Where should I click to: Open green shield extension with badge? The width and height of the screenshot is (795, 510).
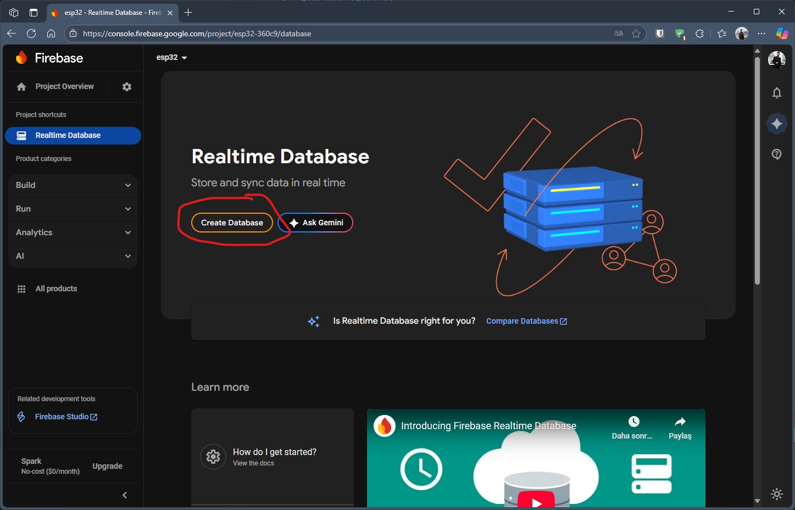(680, 34)
